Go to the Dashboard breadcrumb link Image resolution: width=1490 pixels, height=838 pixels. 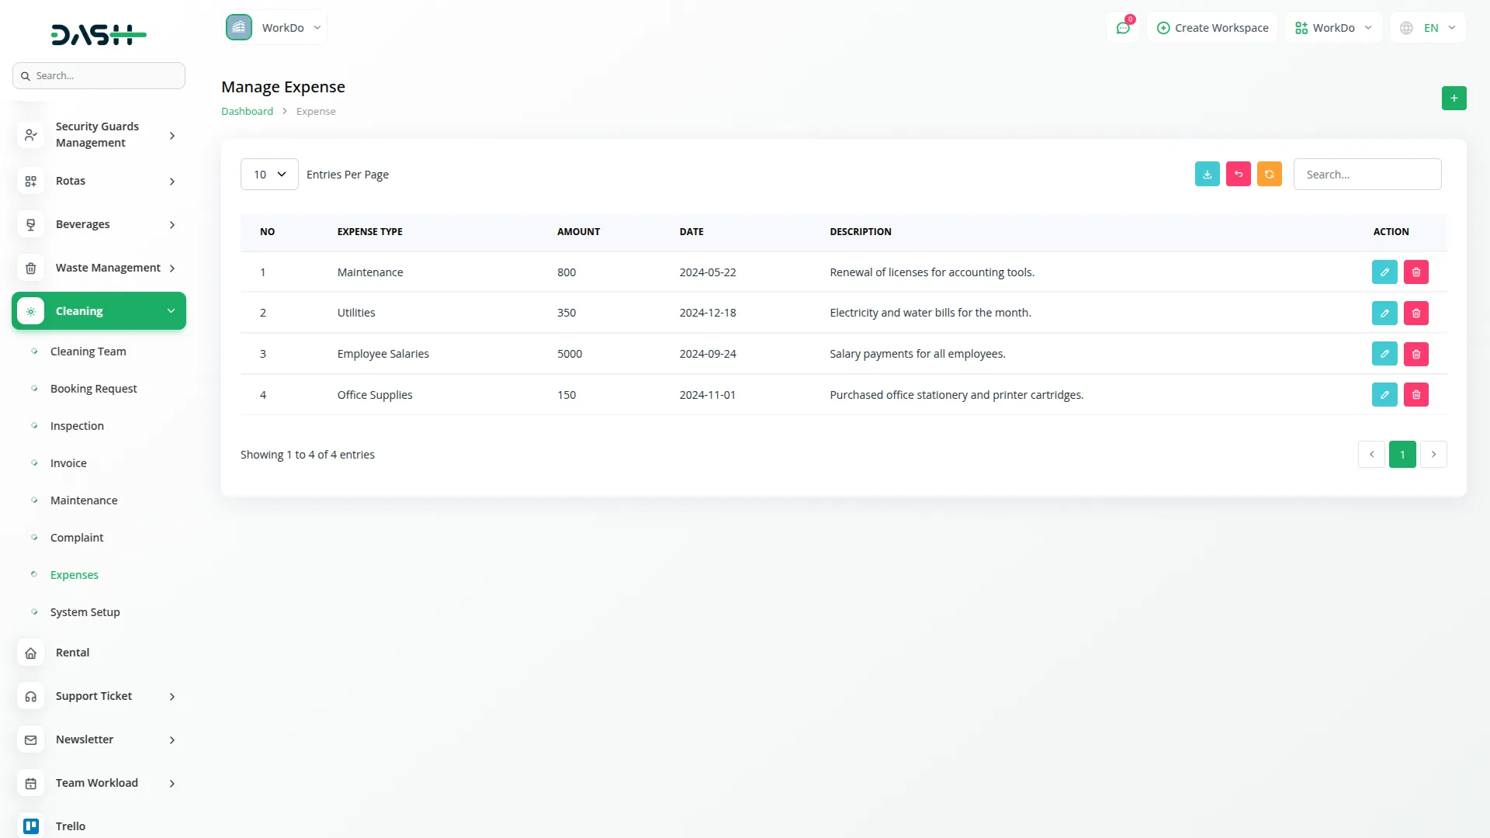[x=247, y=112]
